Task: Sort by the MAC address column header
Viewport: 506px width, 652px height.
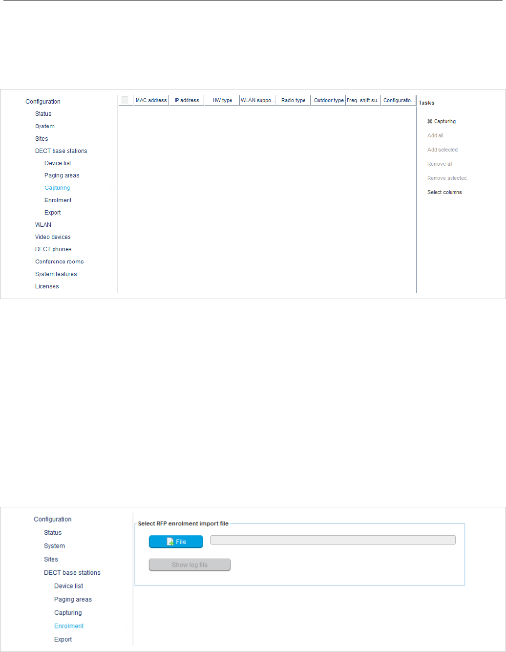Action: [x=151, y=100]
